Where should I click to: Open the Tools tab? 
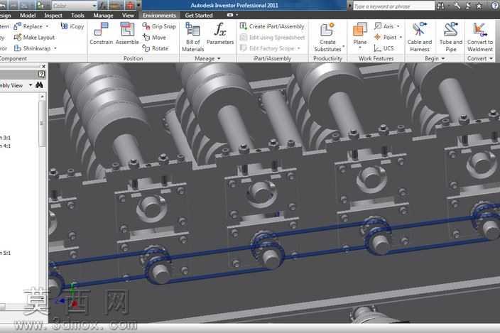pos(77,16)
